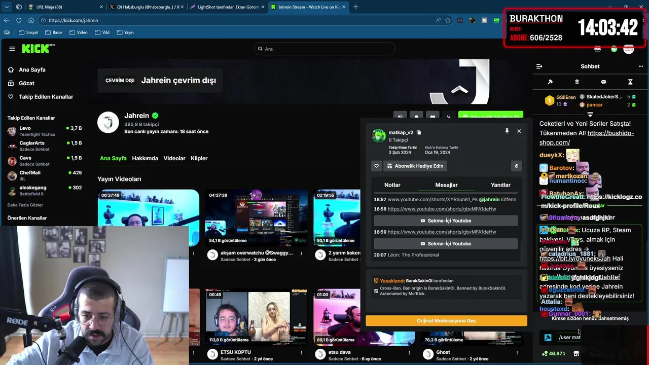
Task: Click the gavel moderation icon
Action: [x=550, y=82]
